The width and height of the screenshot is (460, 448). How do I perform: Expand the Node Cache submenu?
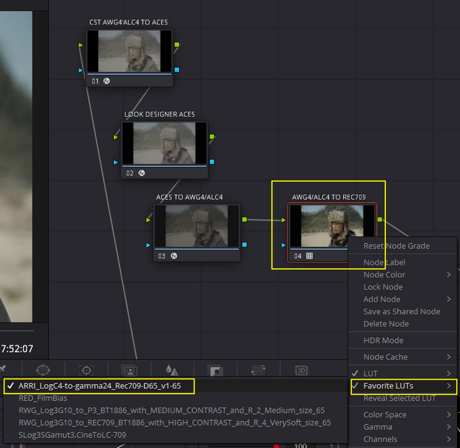point(403,357)
